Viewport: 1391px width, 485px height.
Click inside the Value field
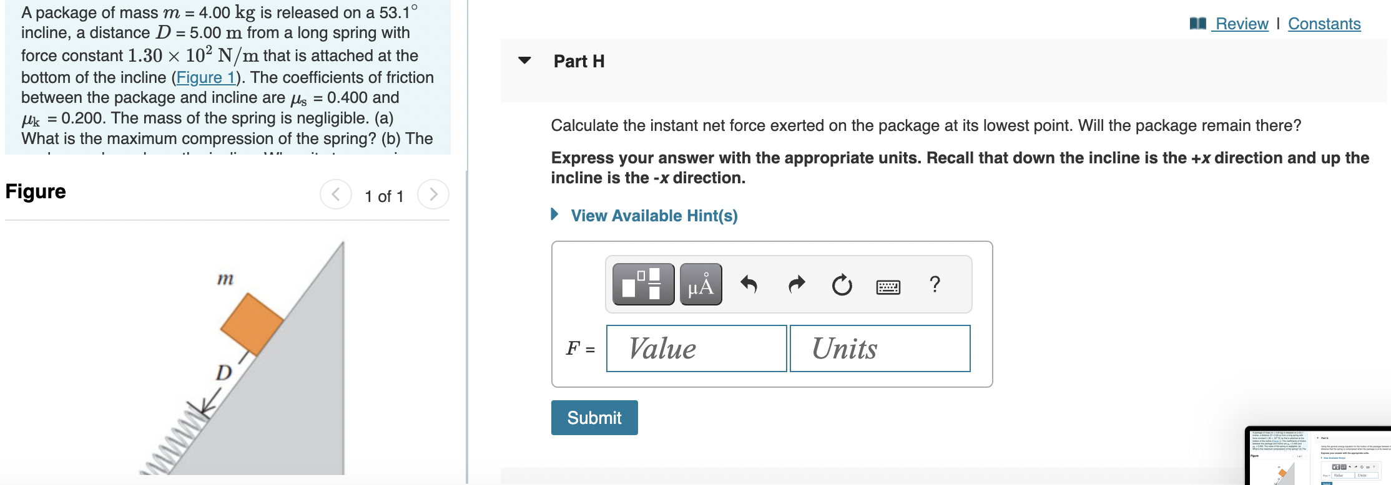point(695,348)
